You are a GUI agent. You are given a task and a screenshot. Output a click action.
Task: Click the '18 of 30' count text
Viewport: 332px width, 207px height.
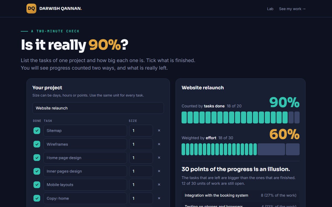coord(226,138)
